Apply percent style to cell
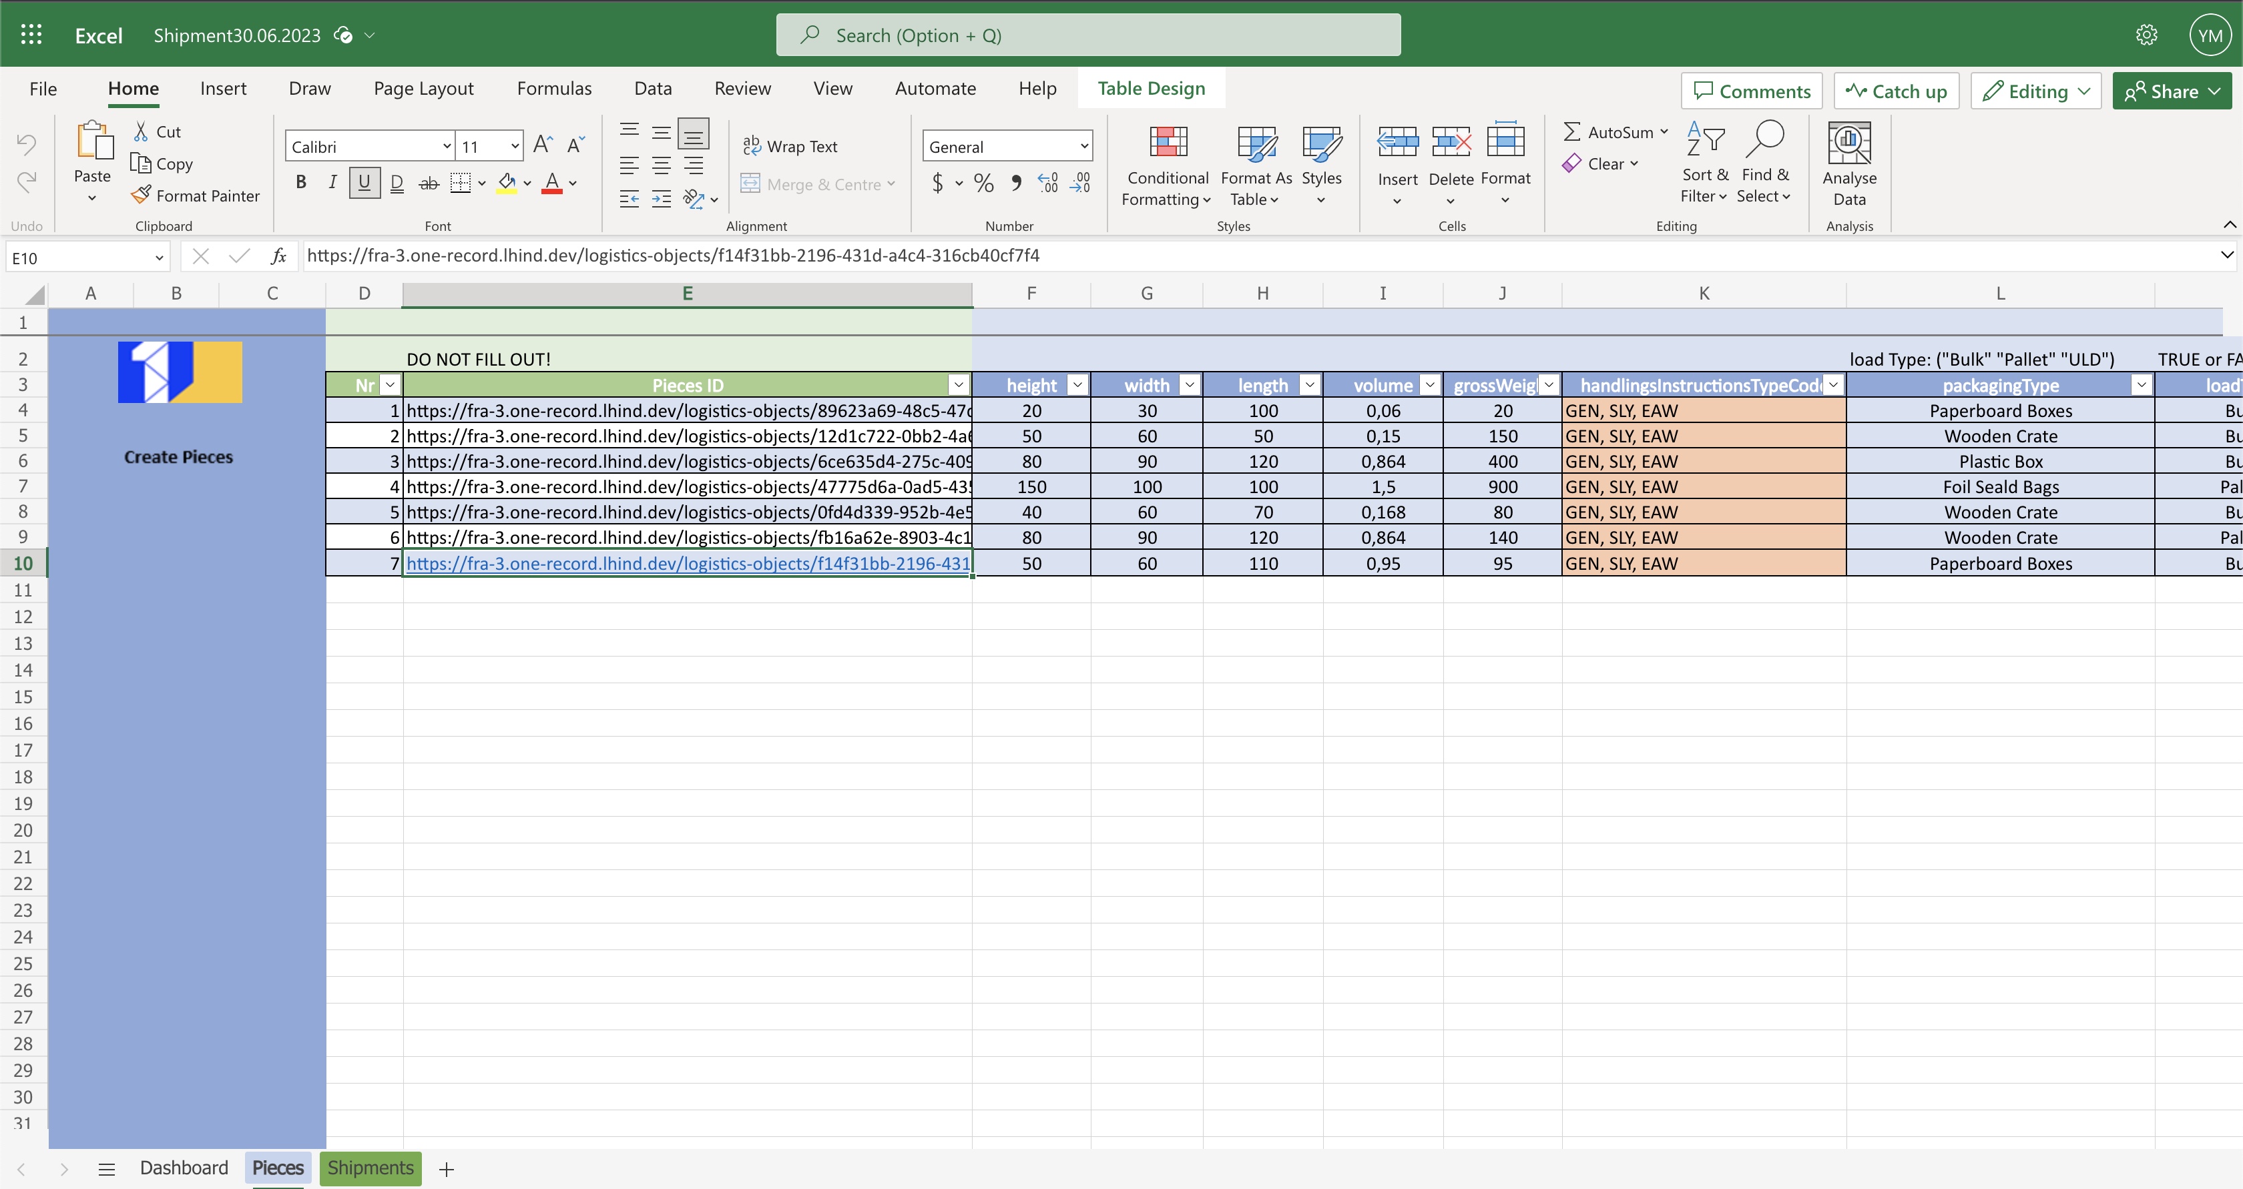 click(x=984, y=183)
